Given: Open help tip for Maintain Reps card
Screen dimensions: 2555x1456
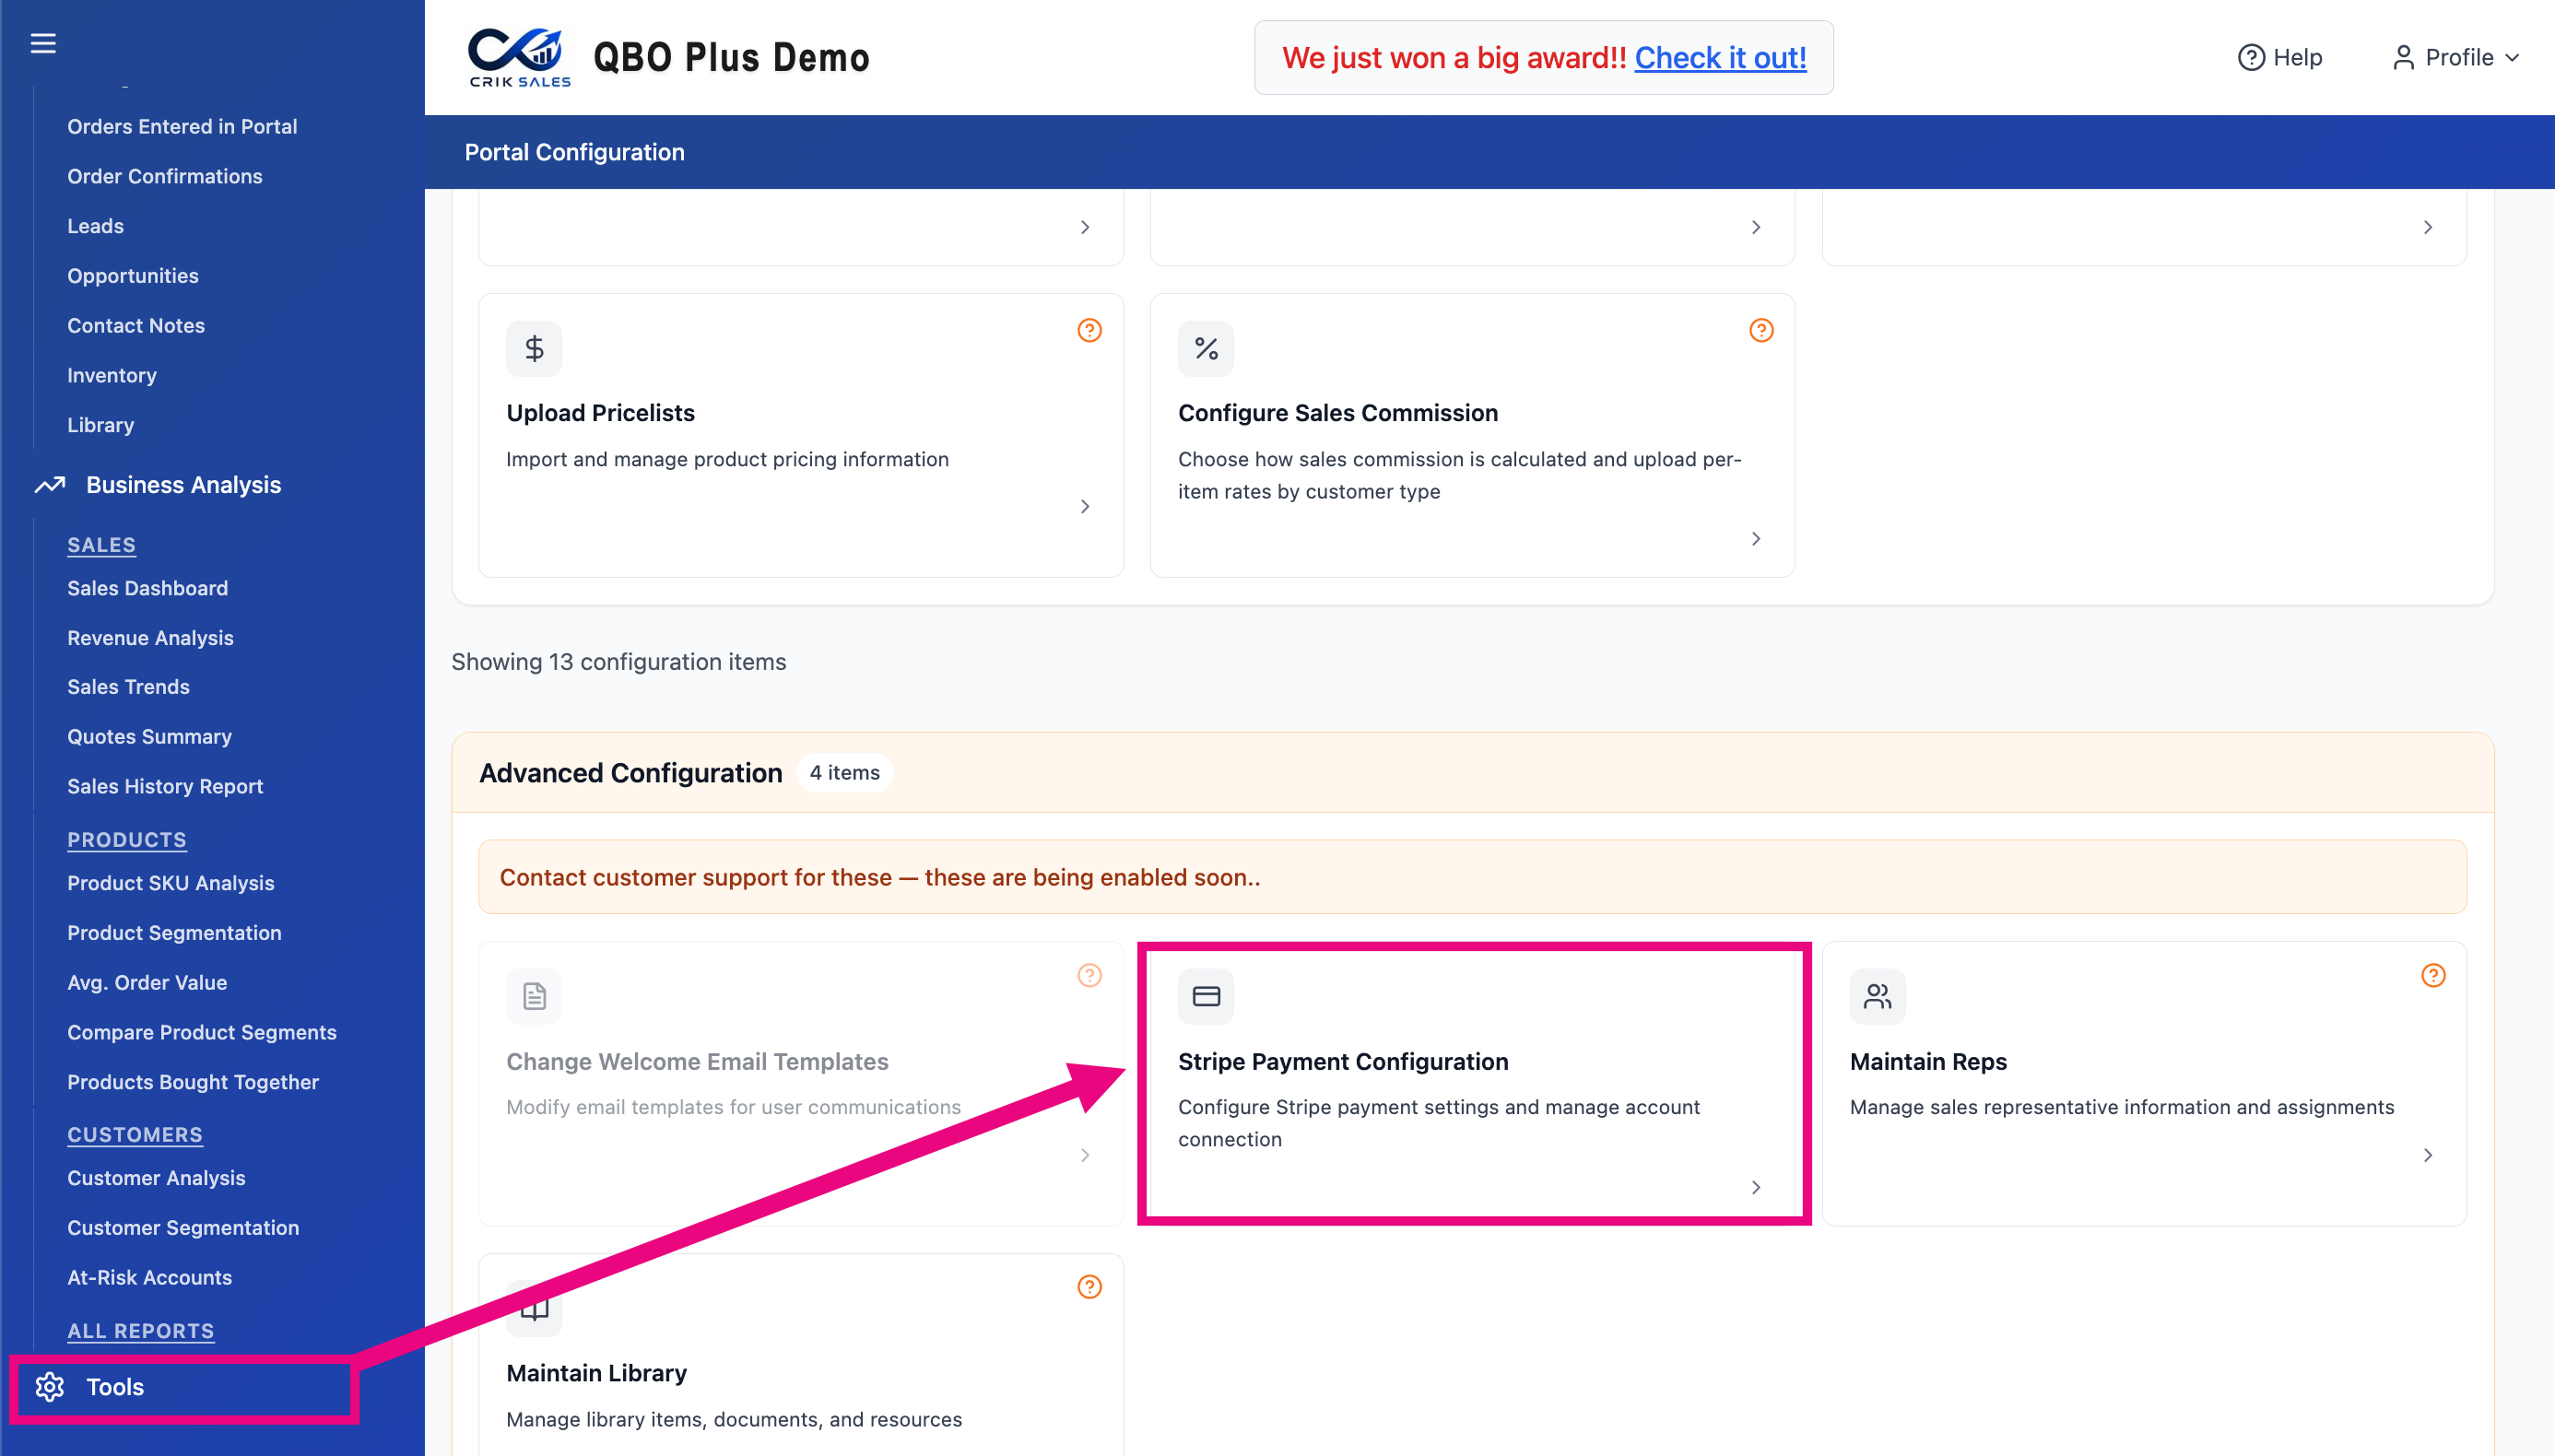Looking at the screenshot, I should (2433, 975).
